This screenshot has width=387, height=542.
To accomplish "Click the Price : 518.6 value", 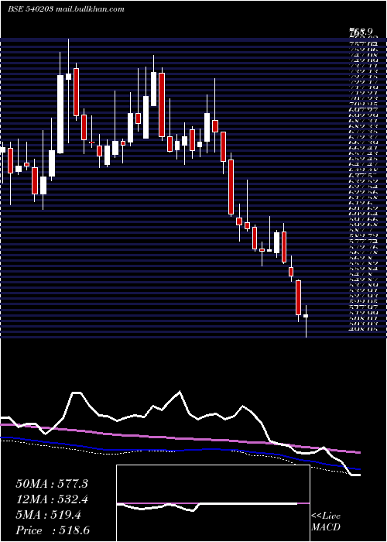I will click(x=54, y=530).
